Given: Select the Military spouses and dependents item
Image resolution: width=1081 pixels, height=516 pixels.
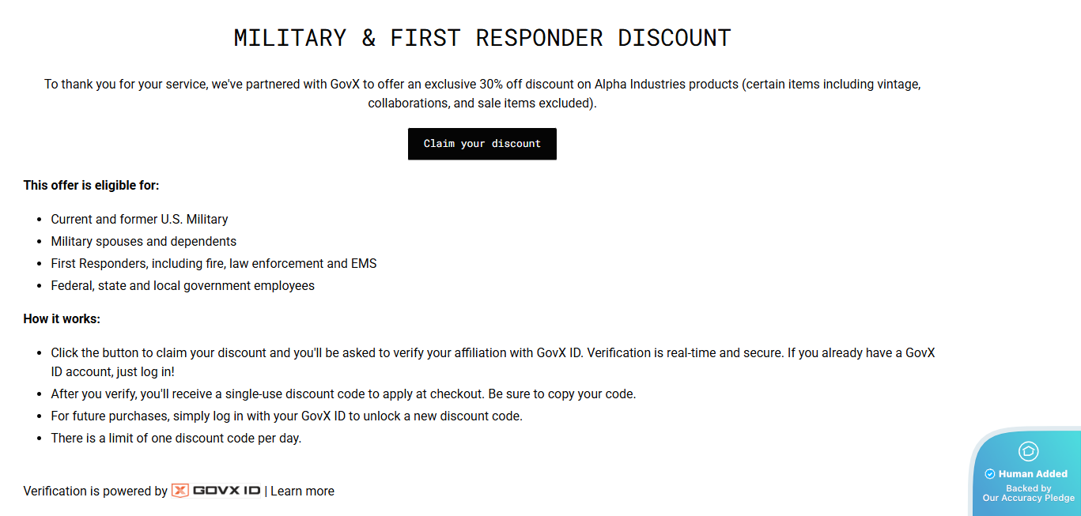Looking at the screenshot, I should (x=143, y=241).
